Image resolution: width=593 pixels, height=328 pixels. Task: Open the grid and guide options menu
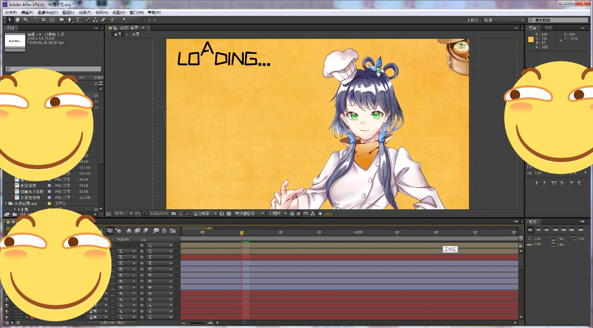(138, 214)
